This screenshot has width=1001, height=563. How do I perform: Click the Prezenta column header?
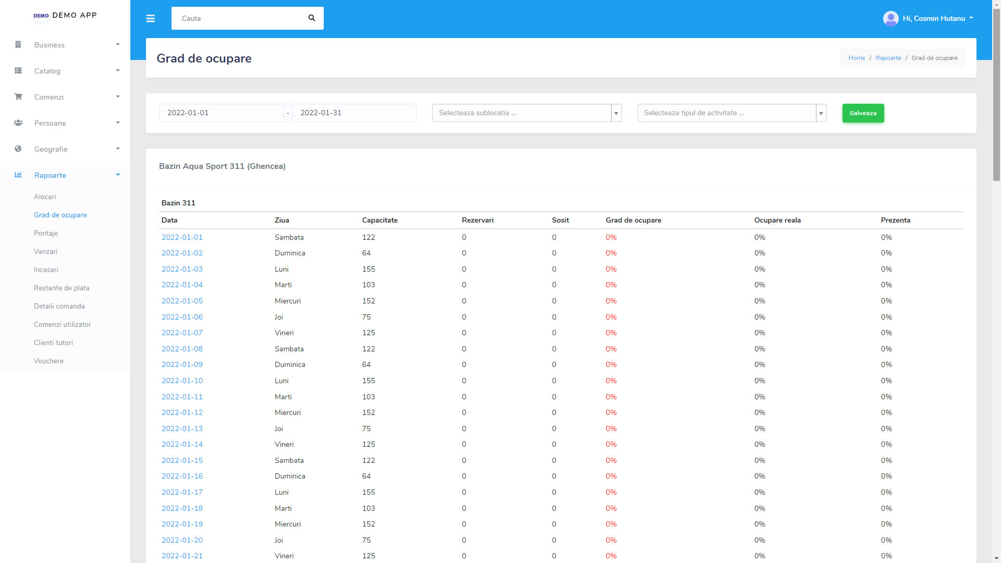pyautogui.click(x=896, y=220)
